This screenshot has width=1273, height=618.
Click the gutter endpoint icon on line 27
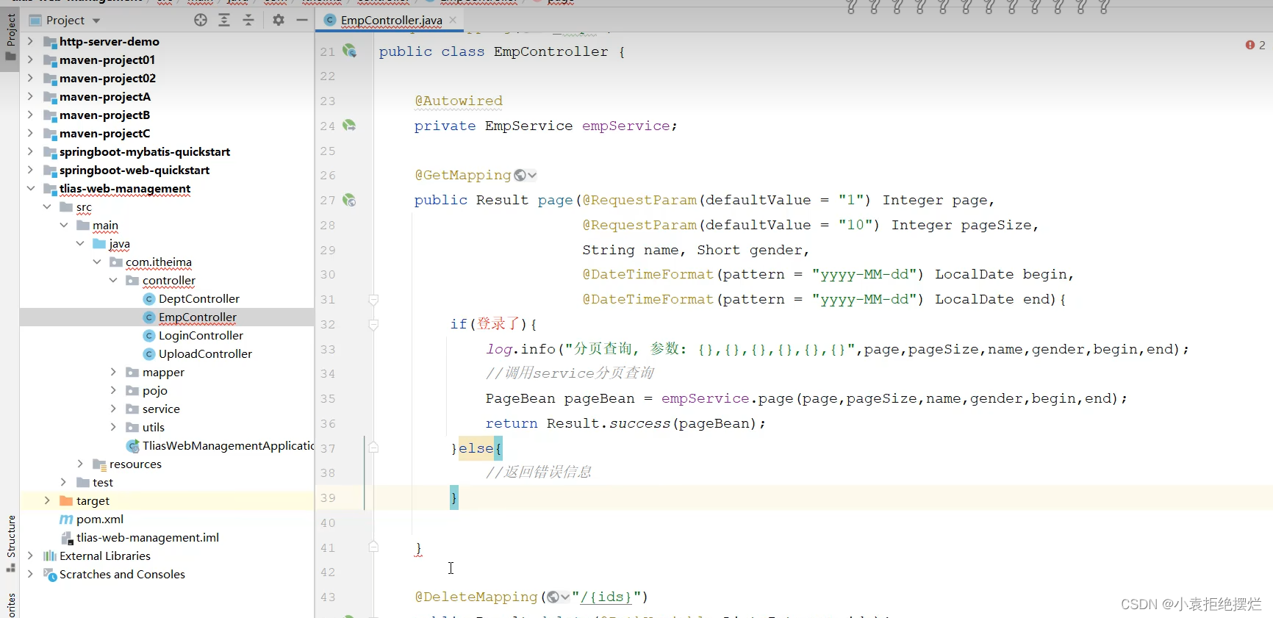pos(350,200)
